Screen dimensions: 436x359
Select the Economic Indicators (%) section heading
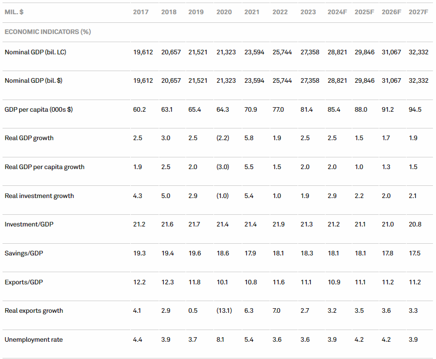48,32
